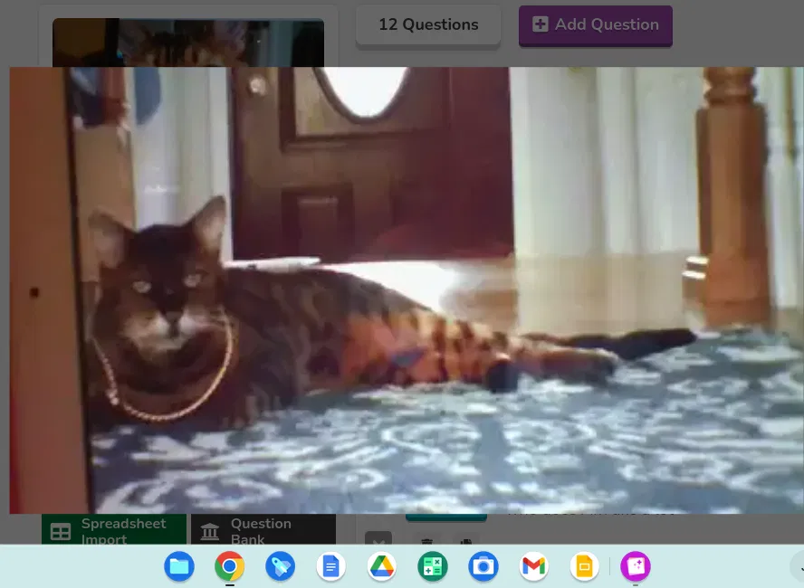This screenshot has width=804, height=588.
Task: Click the small cover image thumbnail behind overlay
Action: click(x=188, y=42)
